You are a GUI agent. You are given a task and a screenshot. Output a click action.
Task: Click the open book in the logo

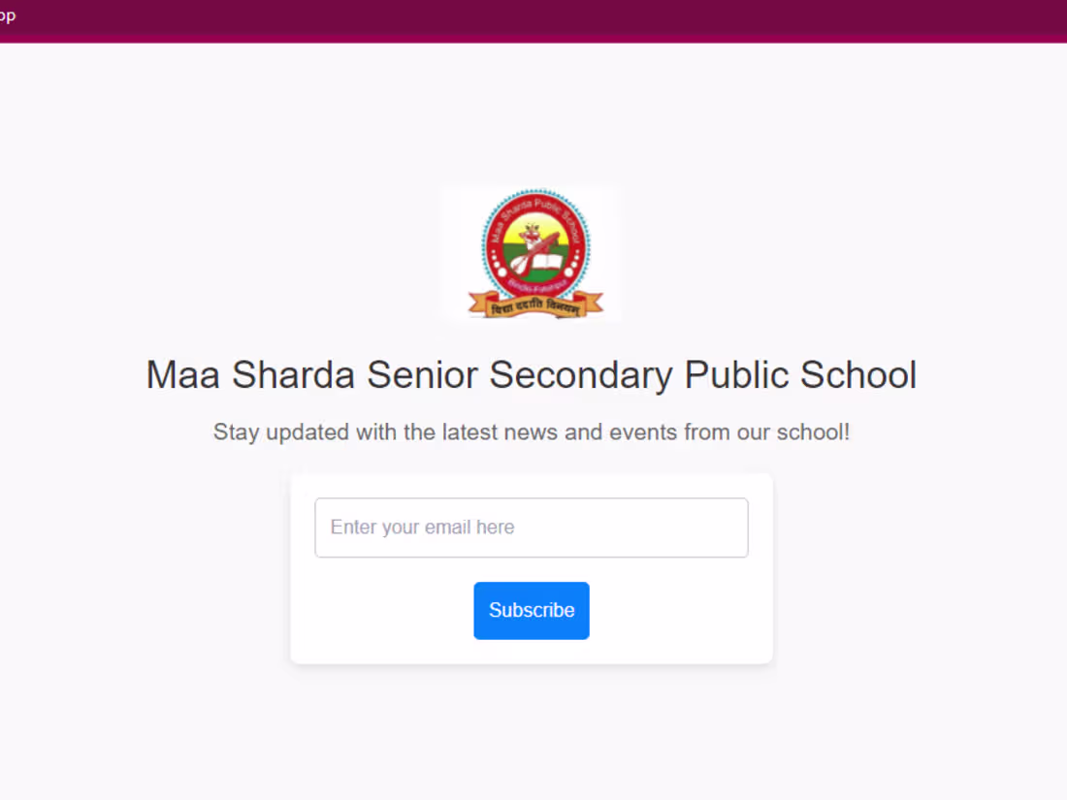click(548, 263)
